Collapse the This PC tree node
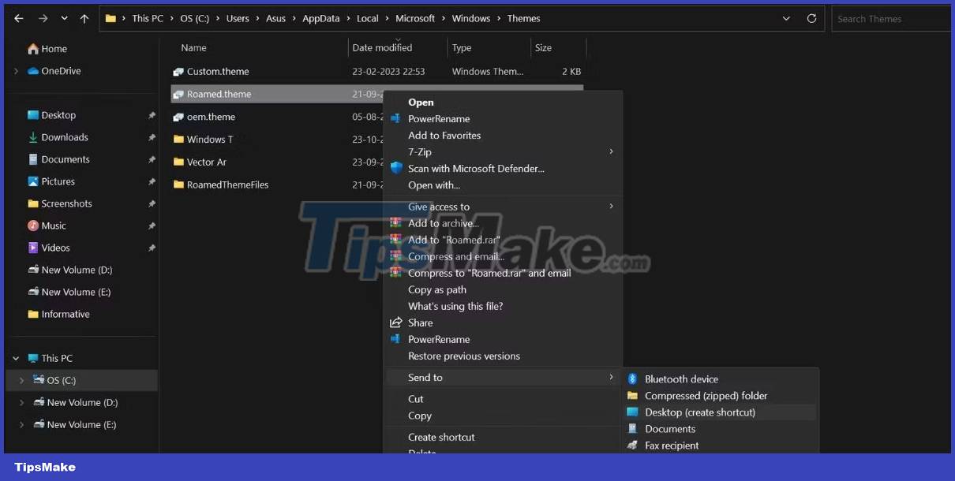This screenshot has height=481, width=955. [14, 357]
